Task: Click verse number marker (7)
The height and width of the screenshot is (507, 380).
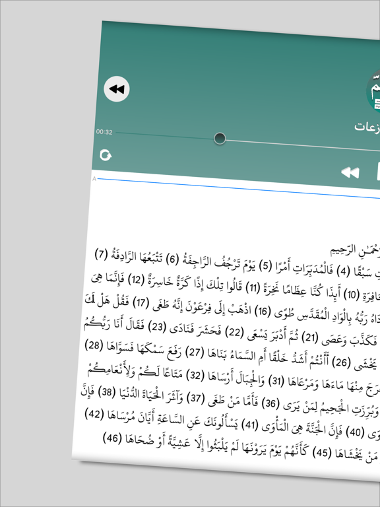Action: coord(101,253)
